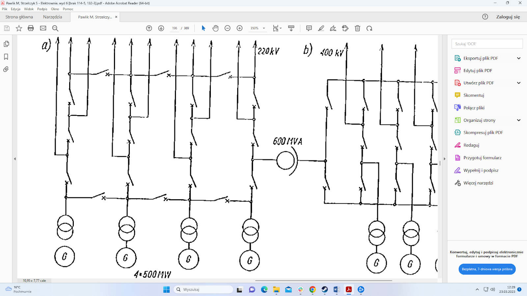The height and width of the screenshot is (296, 527).
Task: Open the Edycja menu
Action: click(x=15, y=9)
